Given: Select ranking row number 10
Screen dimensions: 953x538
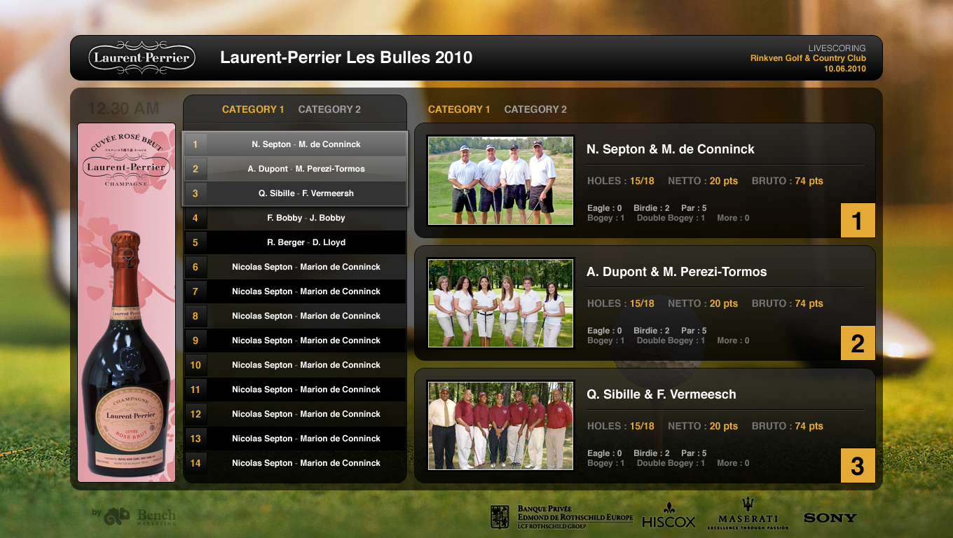Looking at the screenshot, I should 295,365.
